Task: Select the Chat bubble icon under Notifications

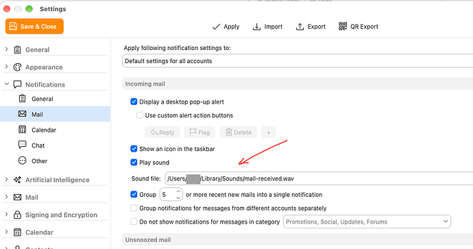Action: pos(23,145)
